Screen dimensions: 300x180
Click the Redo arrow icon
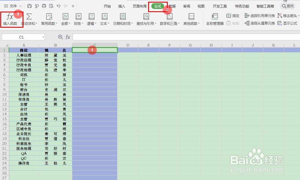pos(66,6)
